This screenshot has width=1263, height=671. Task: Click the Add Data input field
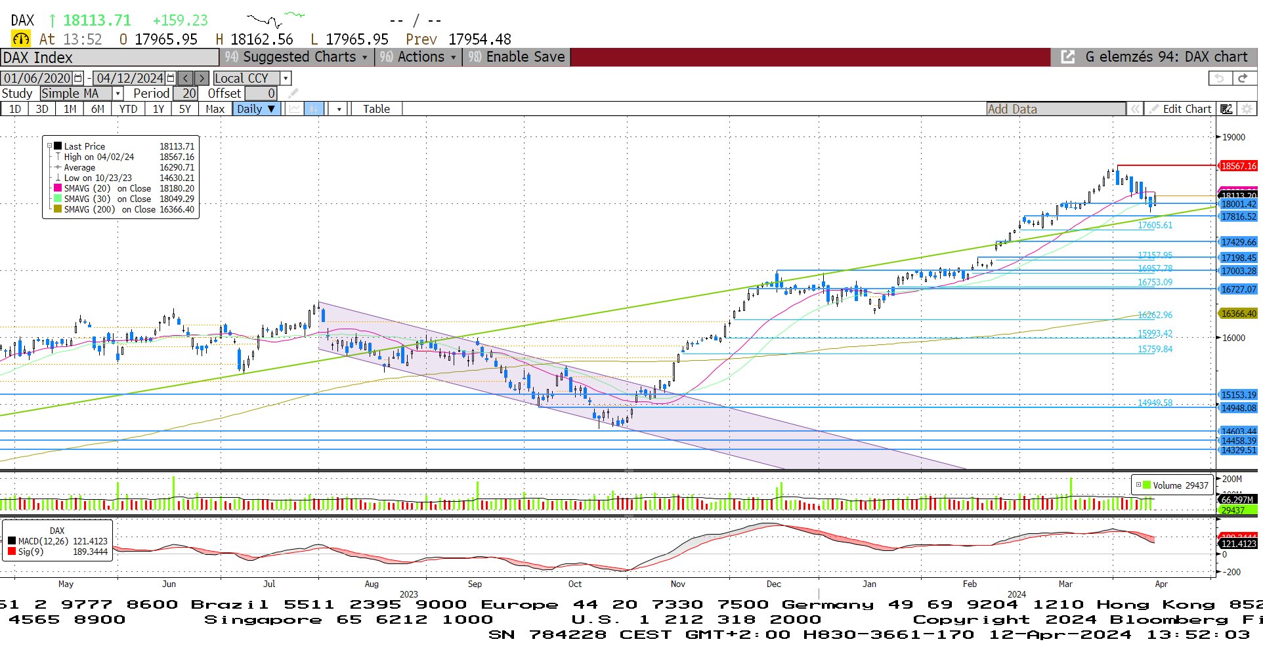(1056, 109)
